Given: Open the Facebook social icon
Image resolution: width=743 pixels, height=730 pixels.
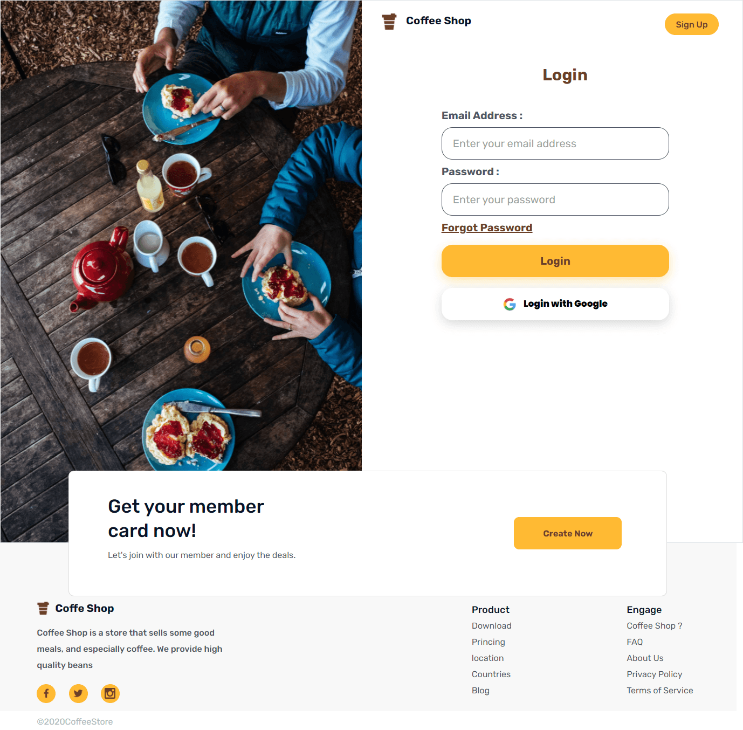Looking at the screenshot, I should pos(46,693).
